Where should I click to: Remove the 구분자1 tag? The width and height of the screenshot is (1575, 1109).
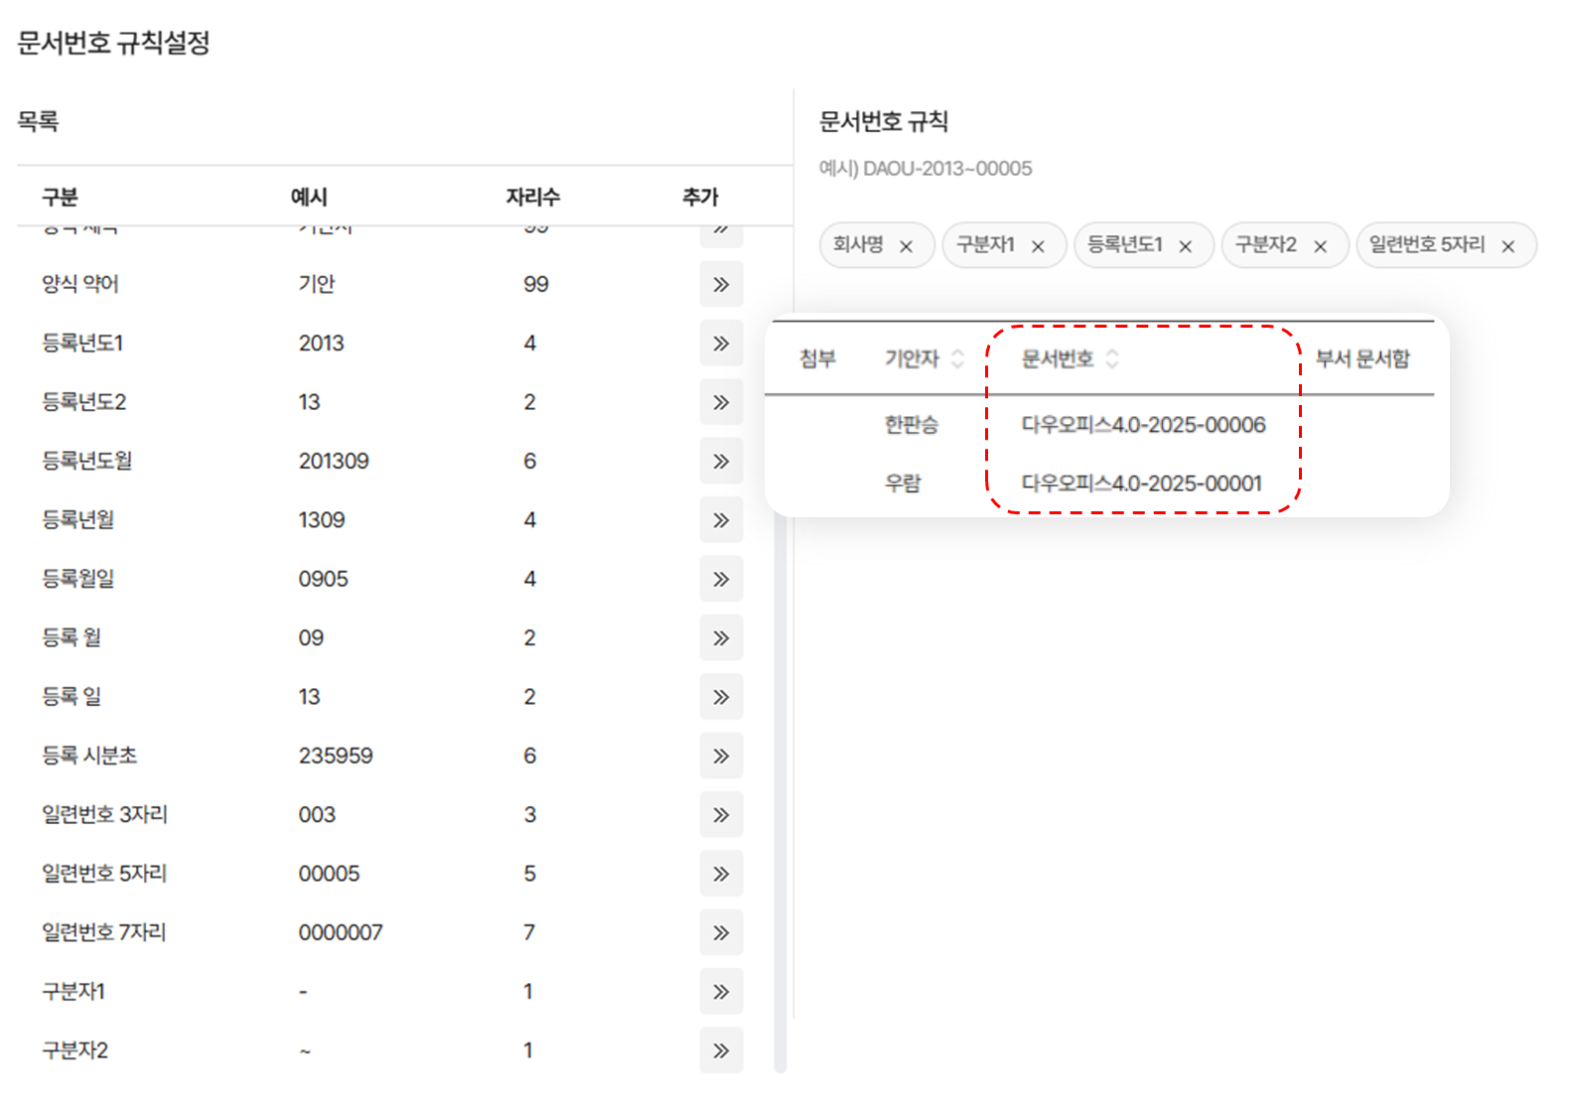[x=1038, y=246]
